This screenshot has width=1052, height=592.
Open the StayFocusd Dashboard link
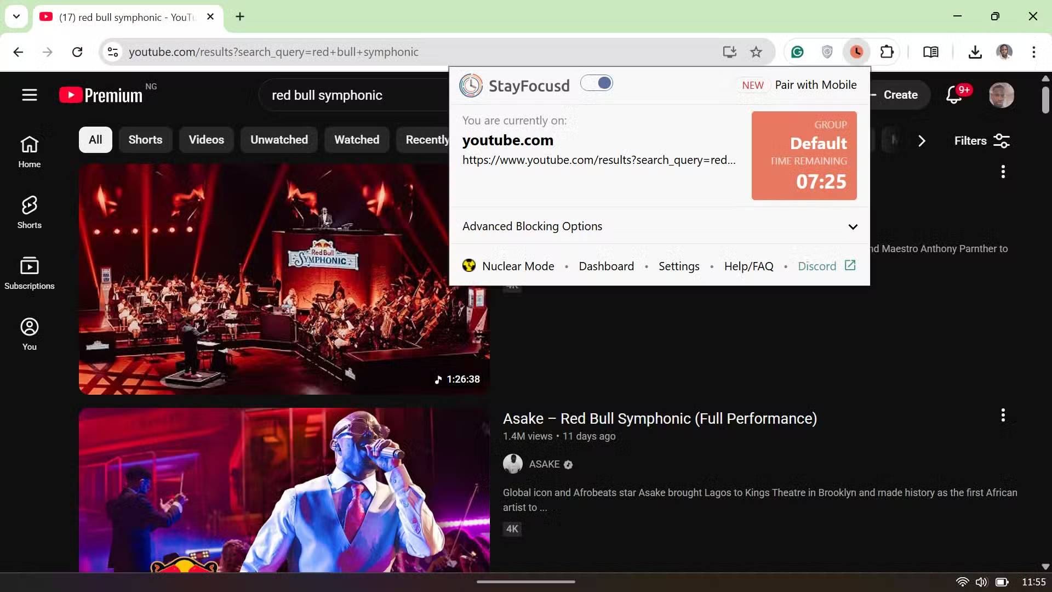606,266
